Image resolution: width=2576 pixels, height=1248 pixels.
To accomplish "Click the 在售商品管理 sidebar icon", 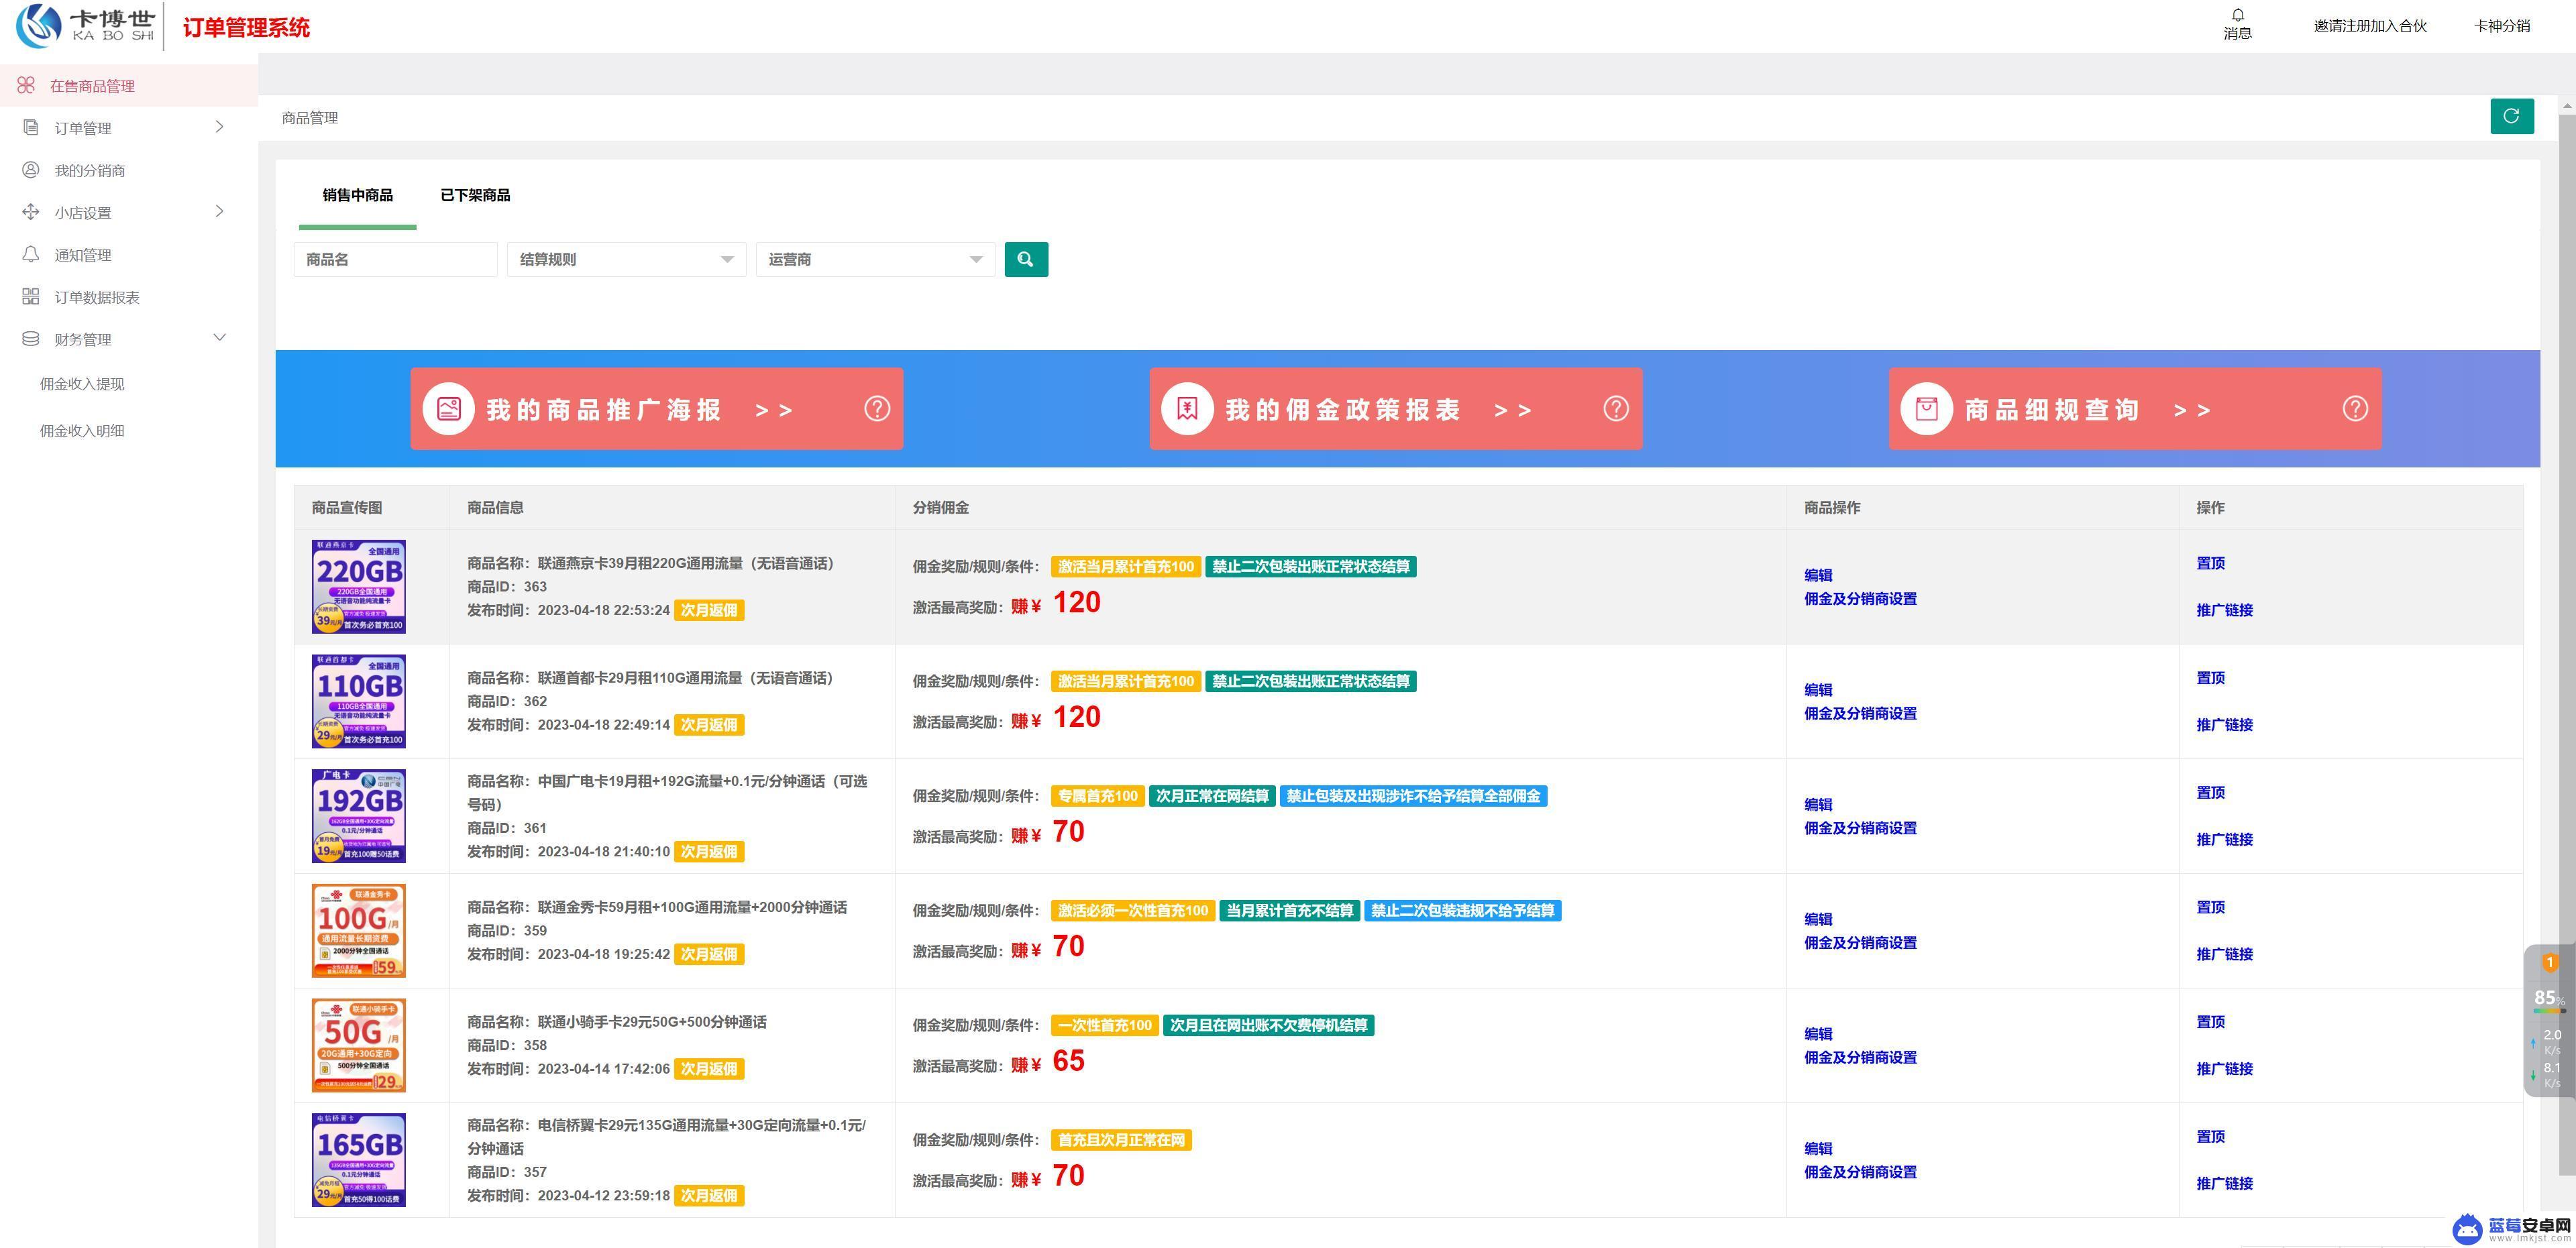I will [26, 86].
